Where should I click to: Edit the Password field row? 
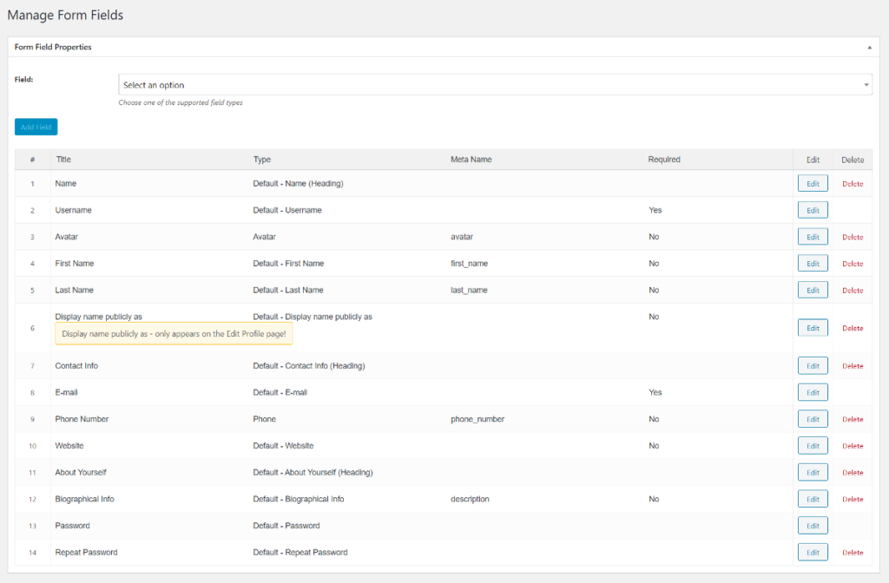(x=813, y=526)
